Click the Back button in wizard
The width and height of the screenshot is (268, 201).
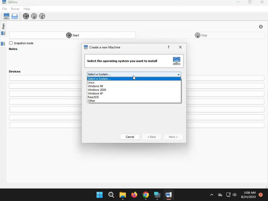152,137
